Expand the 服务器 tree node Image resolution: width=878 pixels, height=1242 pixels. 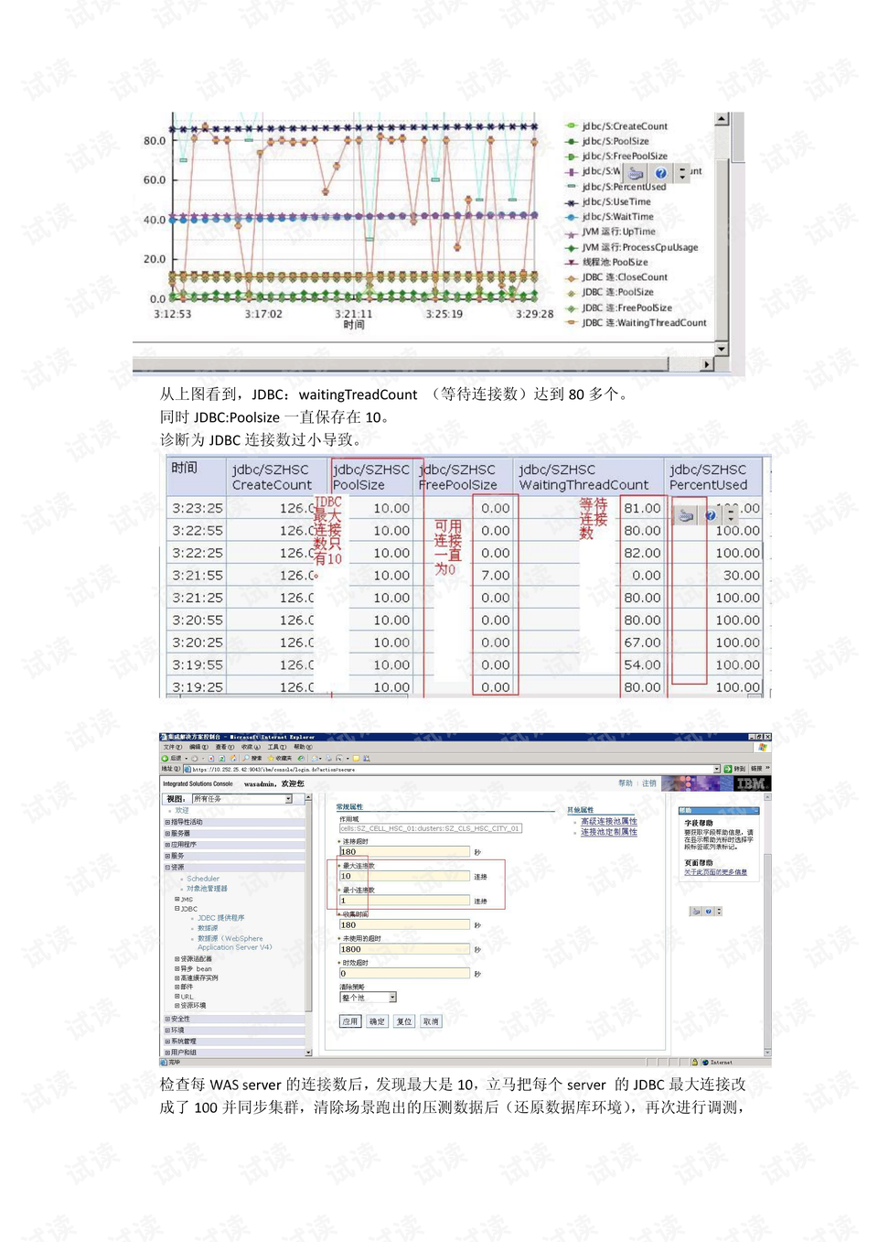(167, 834)
